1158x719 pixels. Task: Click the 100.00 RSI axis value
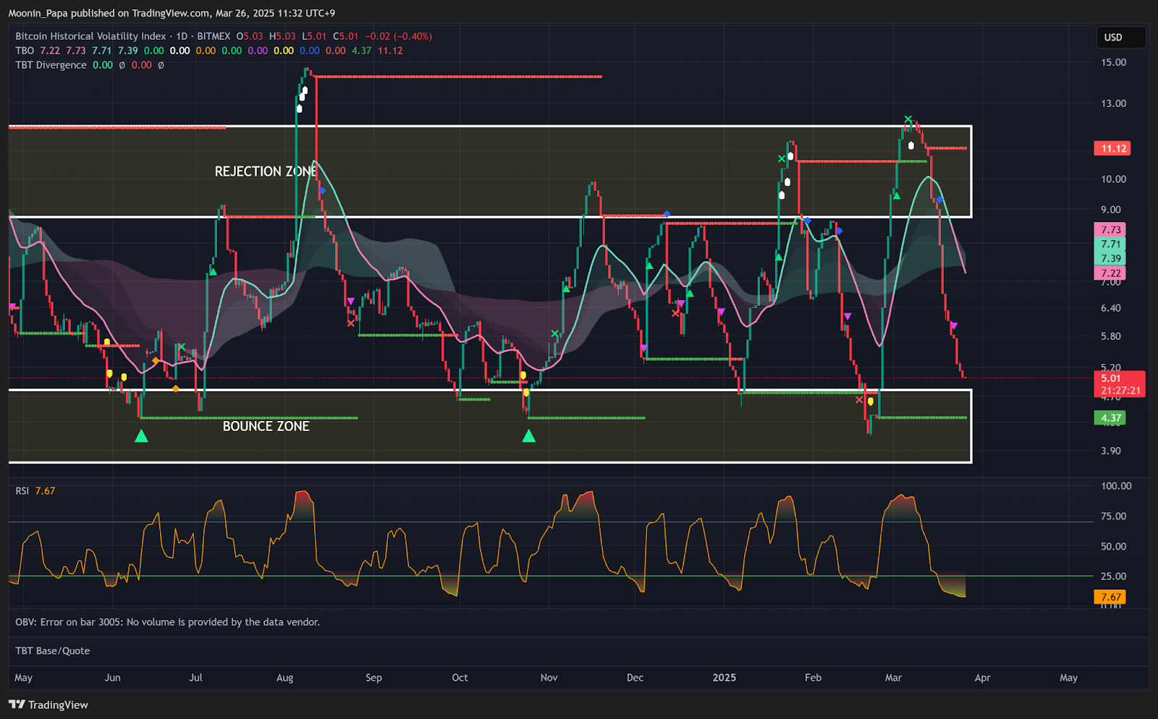pos(1116,486)
